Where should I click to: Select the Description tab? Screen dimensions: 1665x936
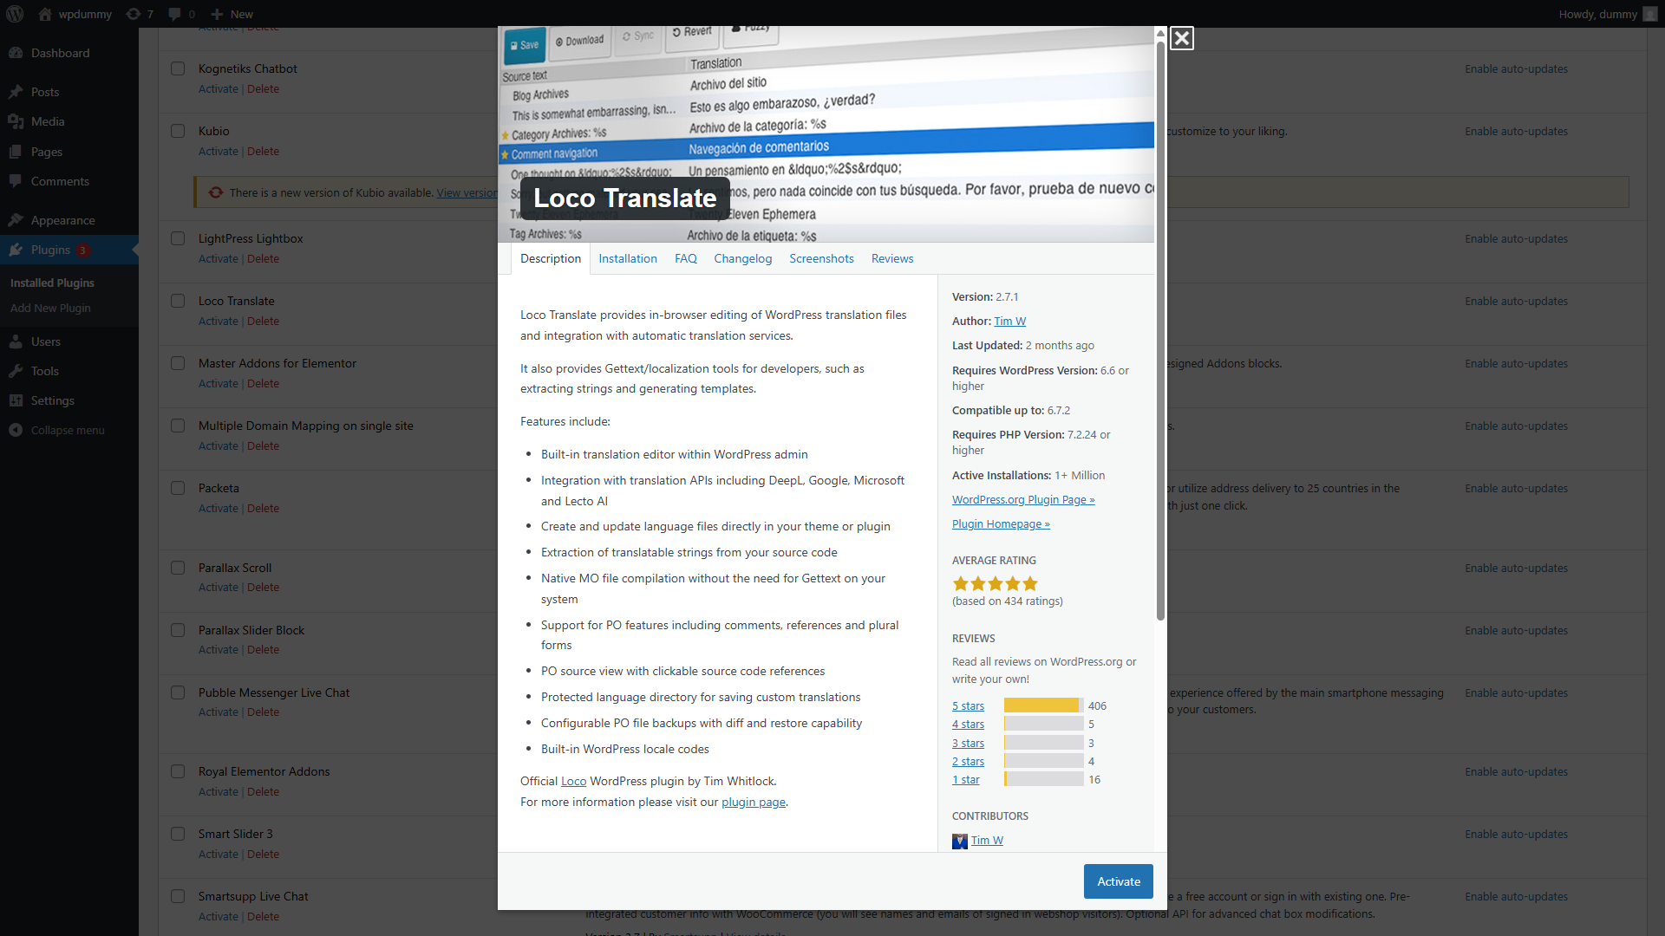coord(551,258)
